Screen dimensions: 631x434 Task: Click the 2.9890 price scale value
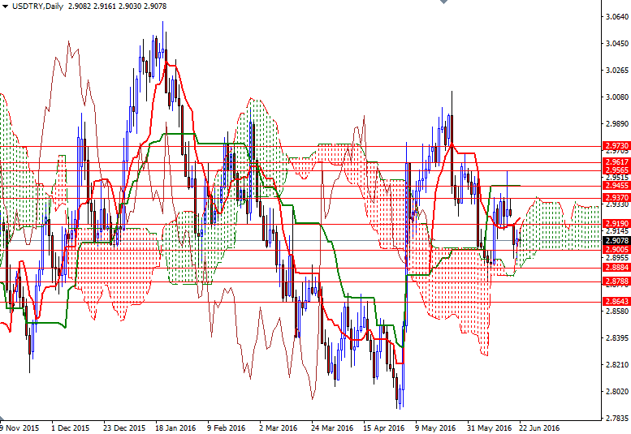pos(617,124)
